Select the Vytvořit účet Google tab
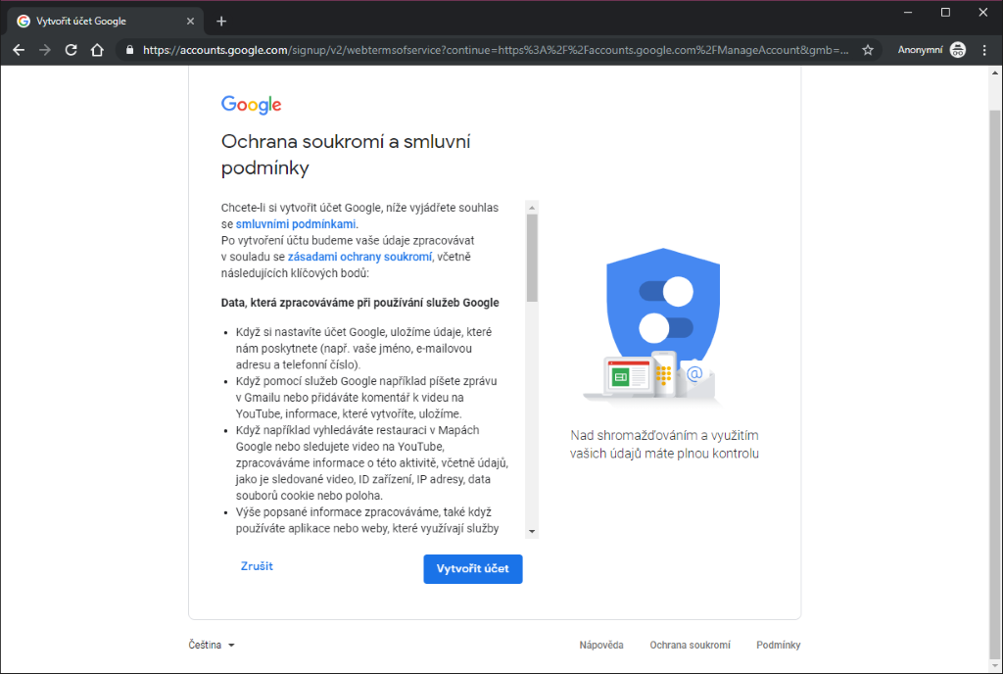 coord(106,22)
